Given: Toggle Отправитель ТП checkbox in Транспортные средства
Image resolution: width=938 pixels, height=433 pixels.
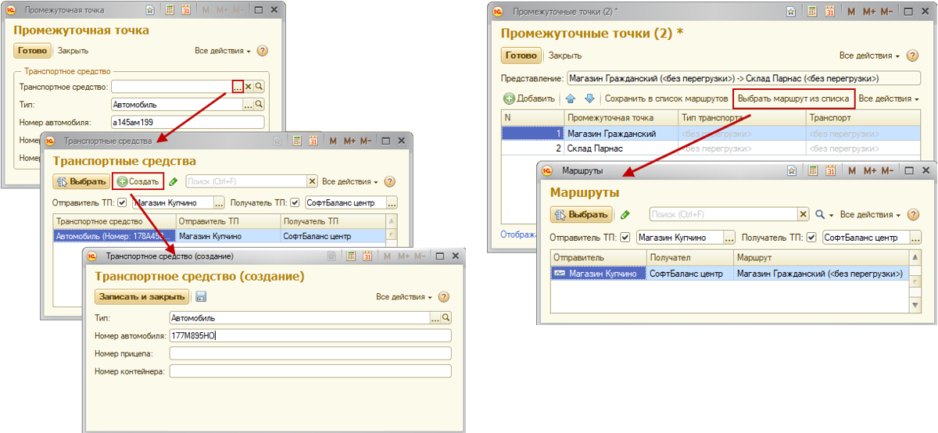Looking at the screenshot, I should pyautogui.click(x=122, y=203).
